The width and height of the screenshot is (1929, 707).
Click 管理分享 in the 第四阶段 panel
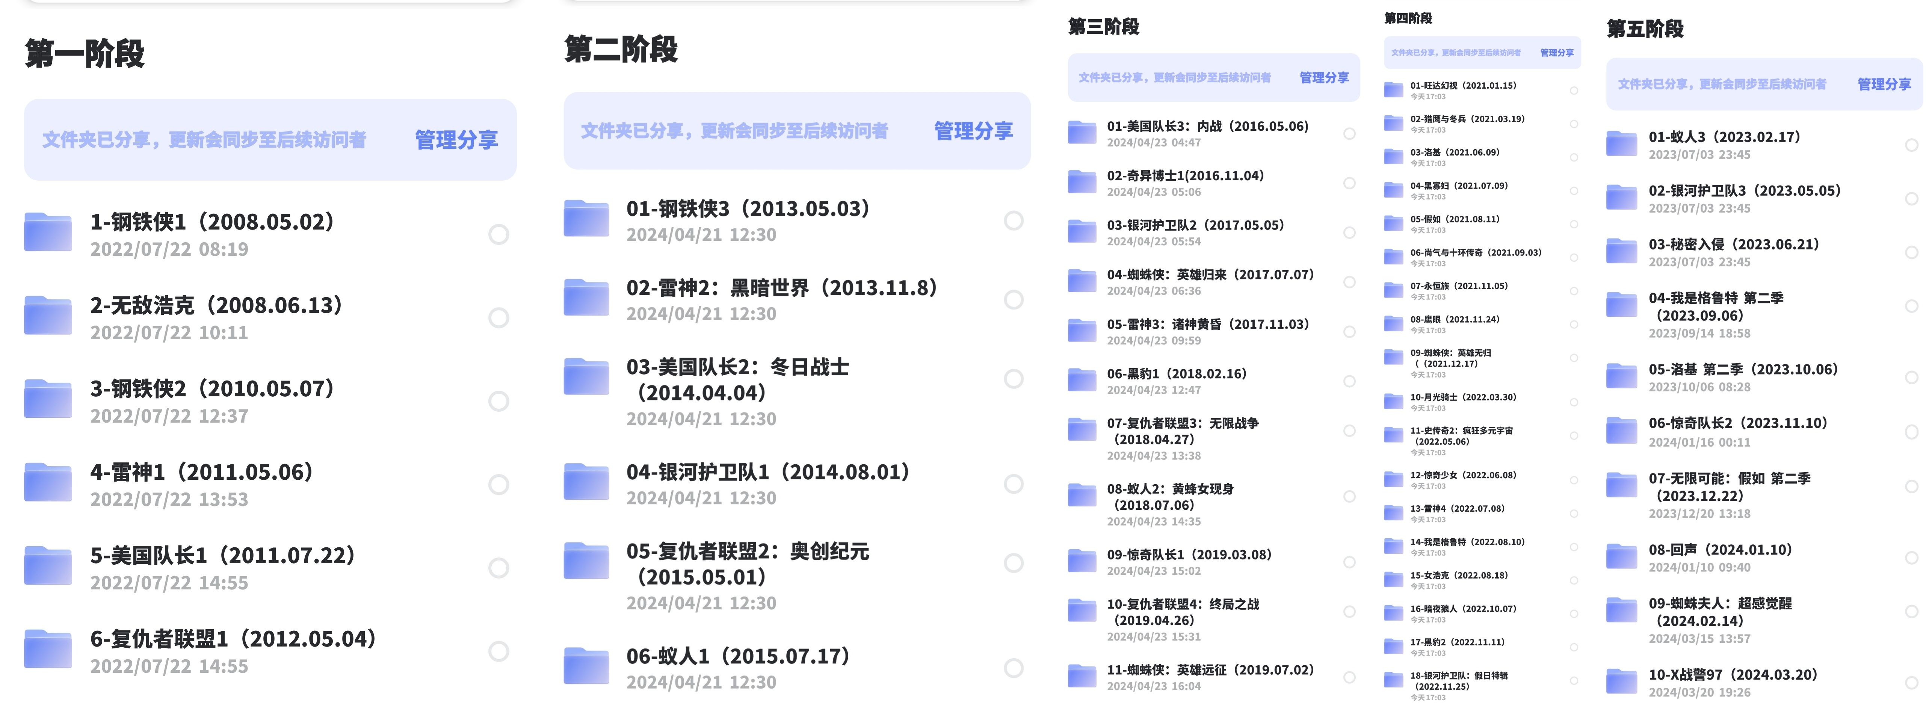[x=1557, y=53]
